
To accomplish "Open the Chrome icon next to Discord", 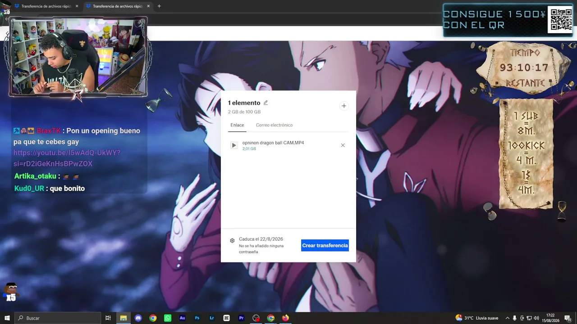I will pyautogui.click(x=153, y=318).
